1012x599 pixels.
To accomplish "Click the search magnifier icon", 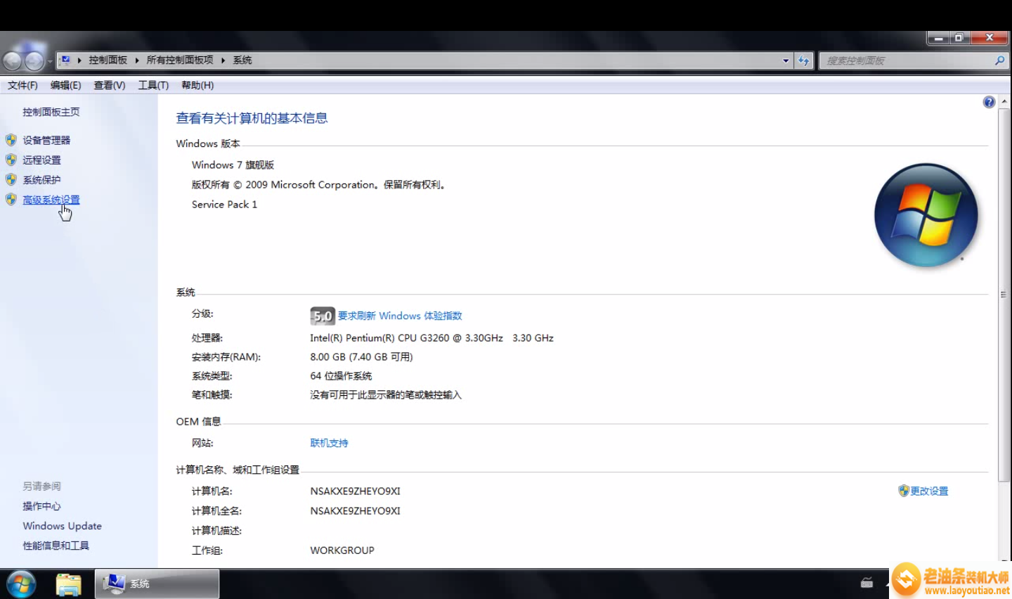I will 999,60.
